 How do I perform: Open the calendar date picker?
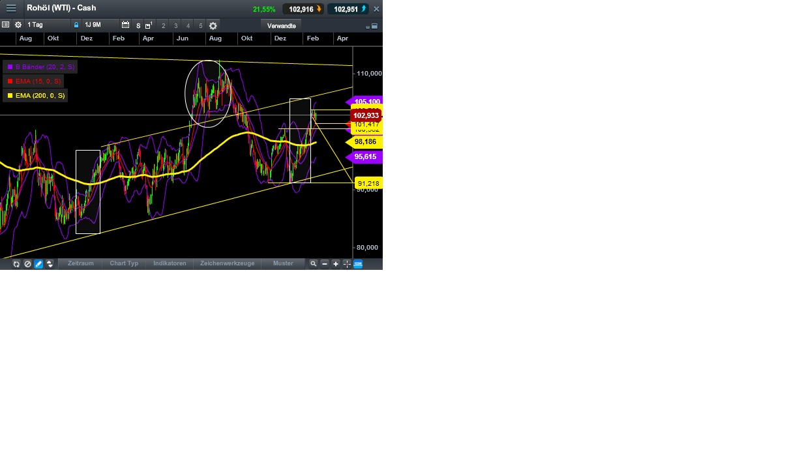125,25
